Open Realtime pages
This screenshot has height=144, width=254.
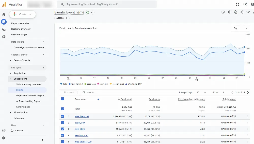(19, 34)
